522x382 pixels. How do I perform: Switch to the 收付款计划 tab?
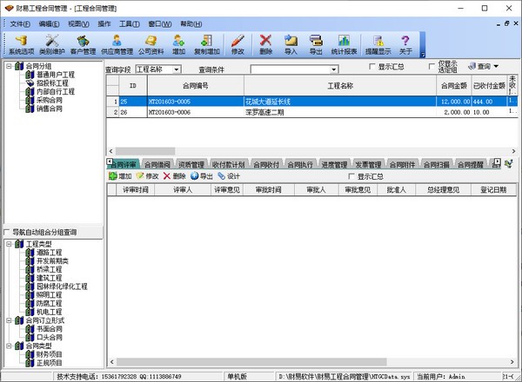point(228,164)
